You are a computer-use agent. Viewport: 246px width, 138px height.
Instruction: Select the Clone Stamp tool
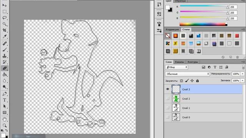point(4,56)
